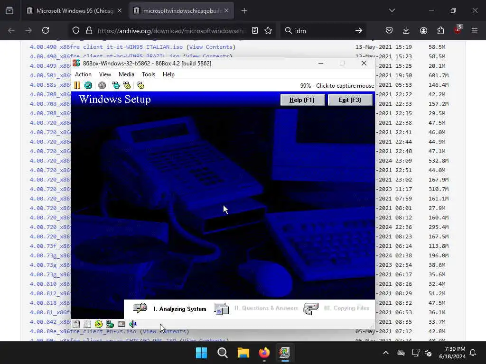The image size is (486, 364).
Task: Open the 4.00.501 build link
Action: [50, 75]
